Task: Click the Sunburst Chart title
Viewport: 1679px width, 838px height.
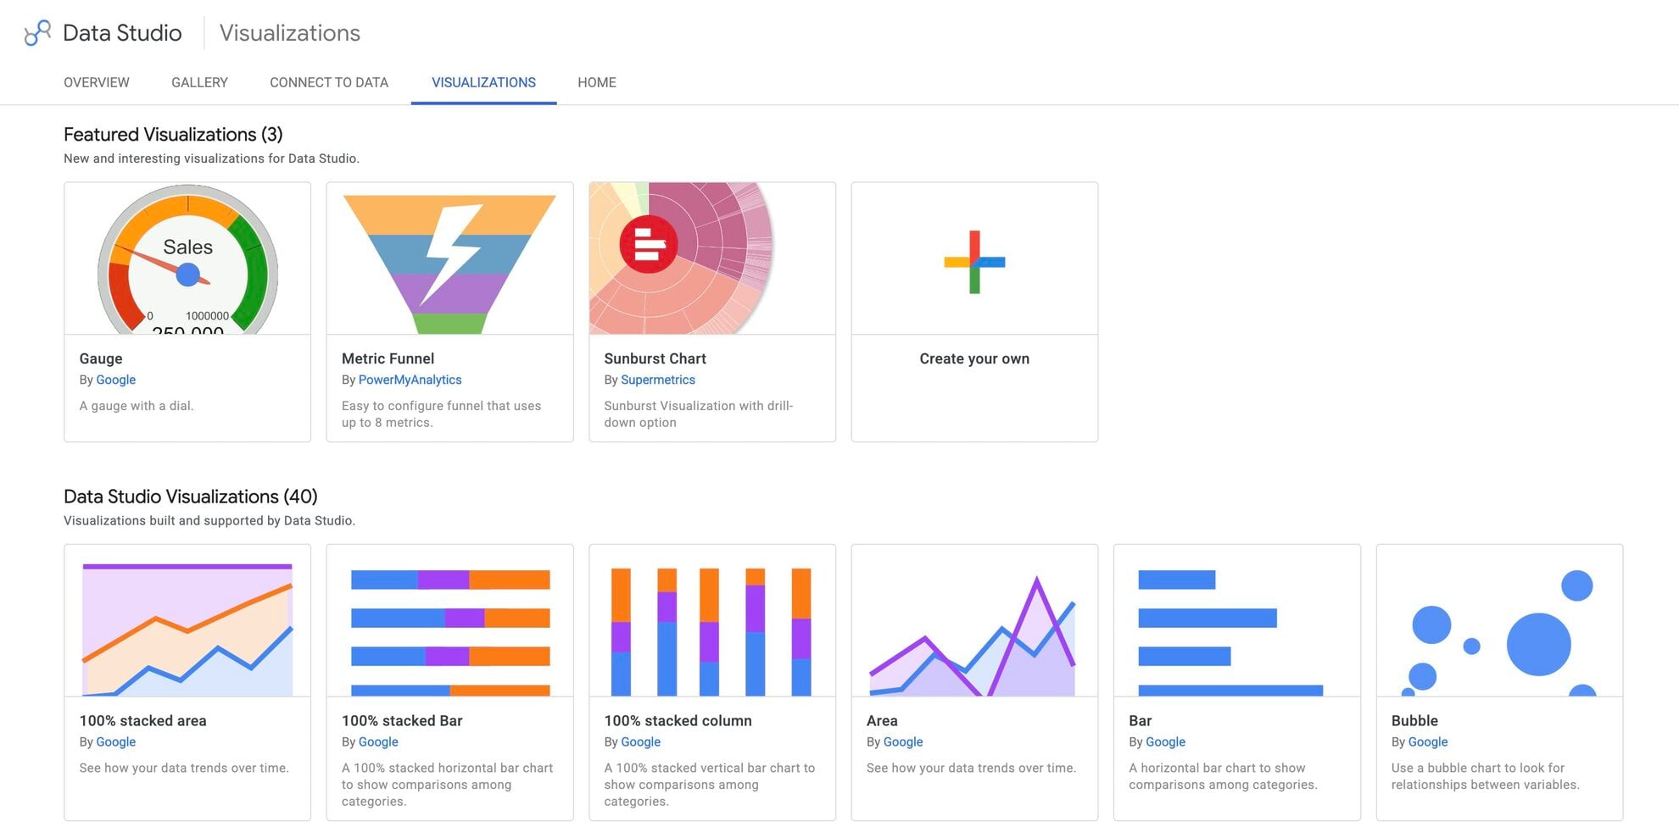Action: [x=655, y=358]
